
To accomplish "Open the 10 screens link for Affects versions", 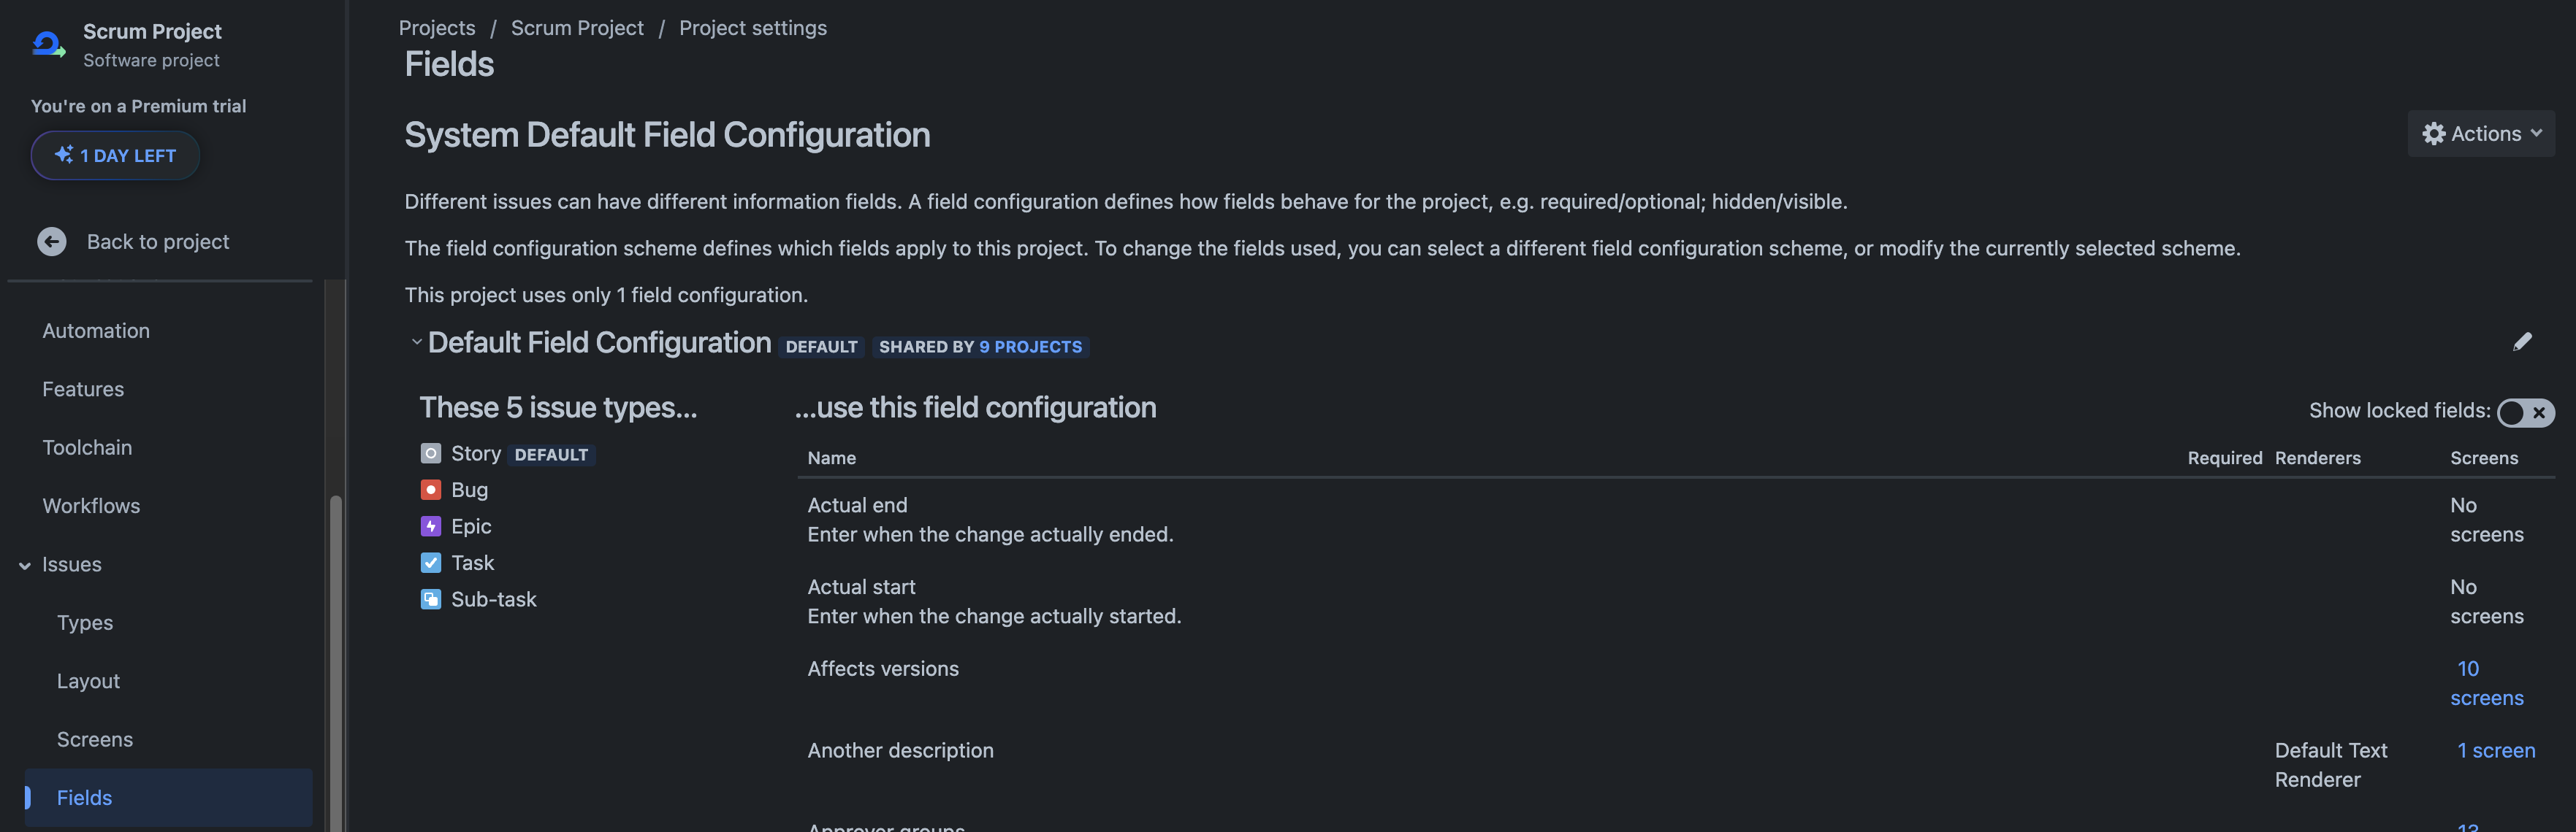I will click(x=2487, y=683).
